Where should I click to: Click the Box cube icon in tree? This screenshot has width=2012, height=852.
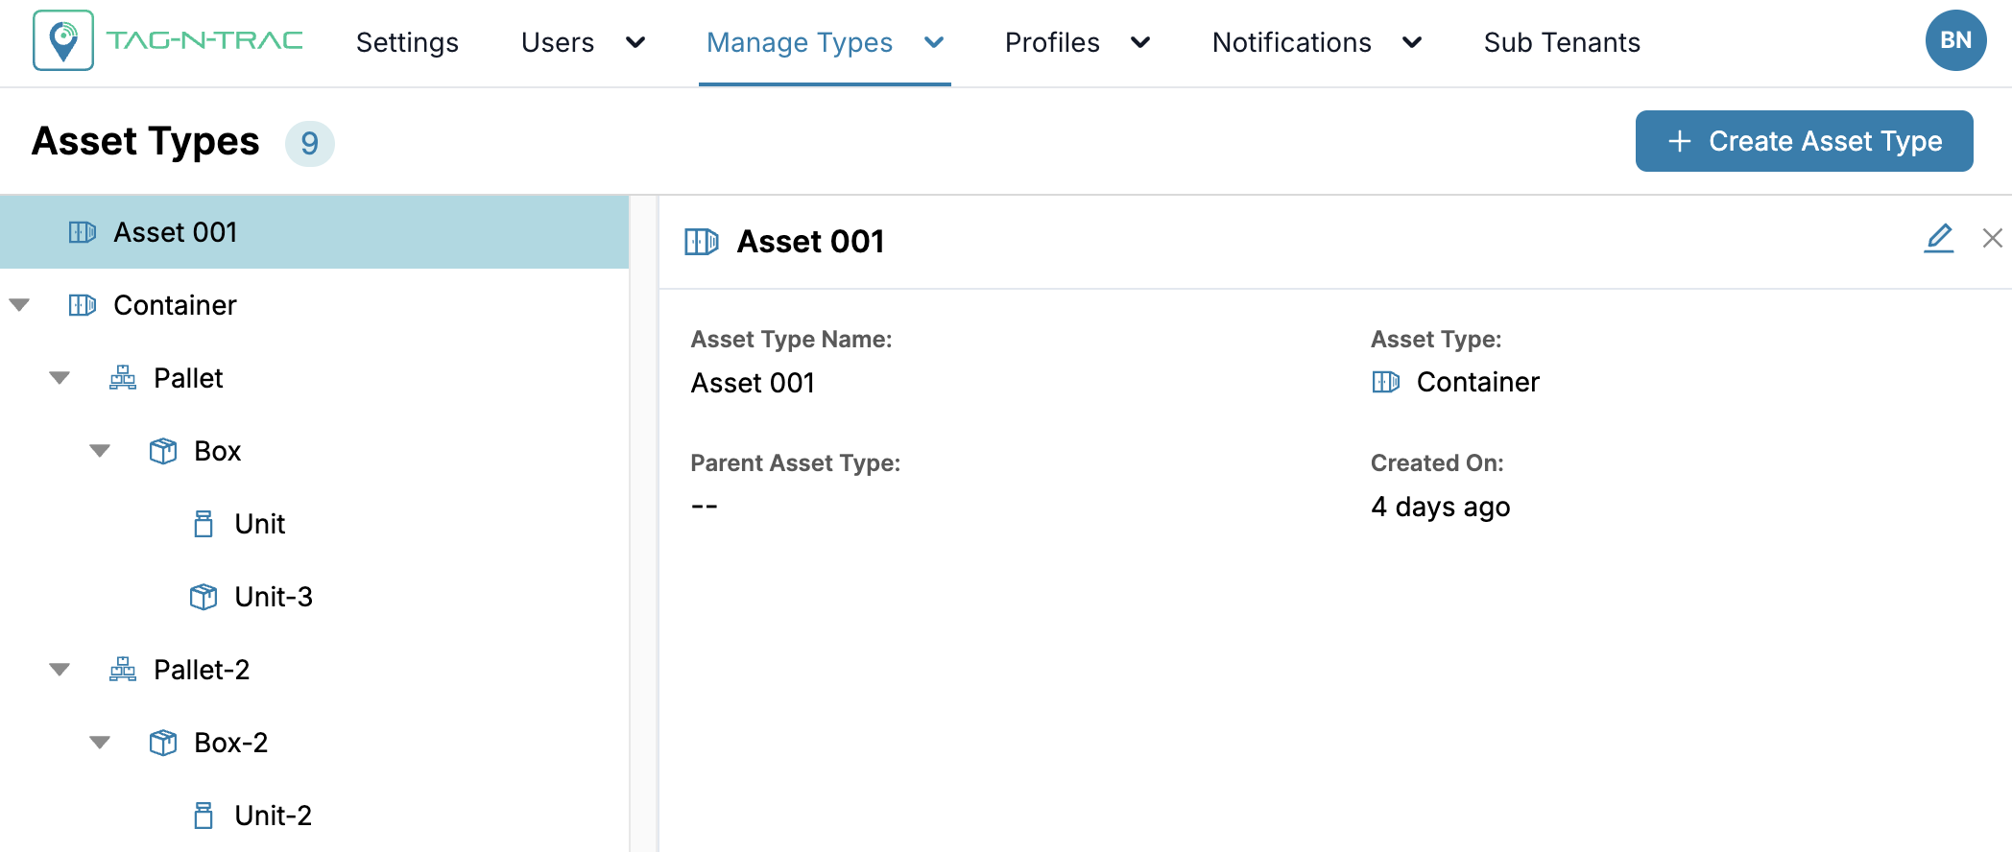(163, 451)
